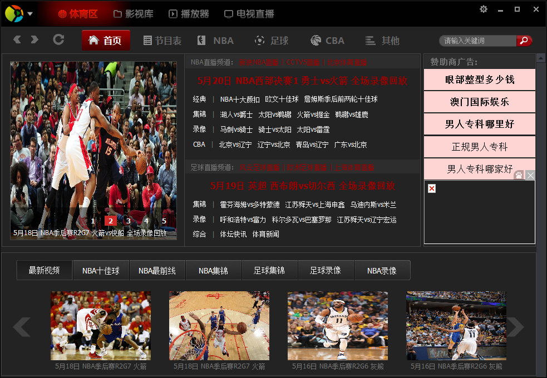Refresh the page with reload icon

click(58, 39)
